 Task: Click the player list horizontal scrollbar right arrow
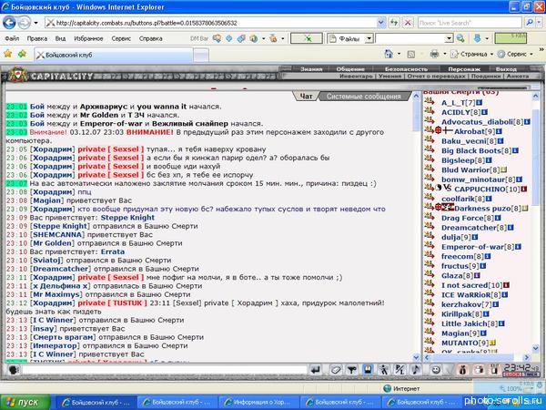click(x=527, y=357)
